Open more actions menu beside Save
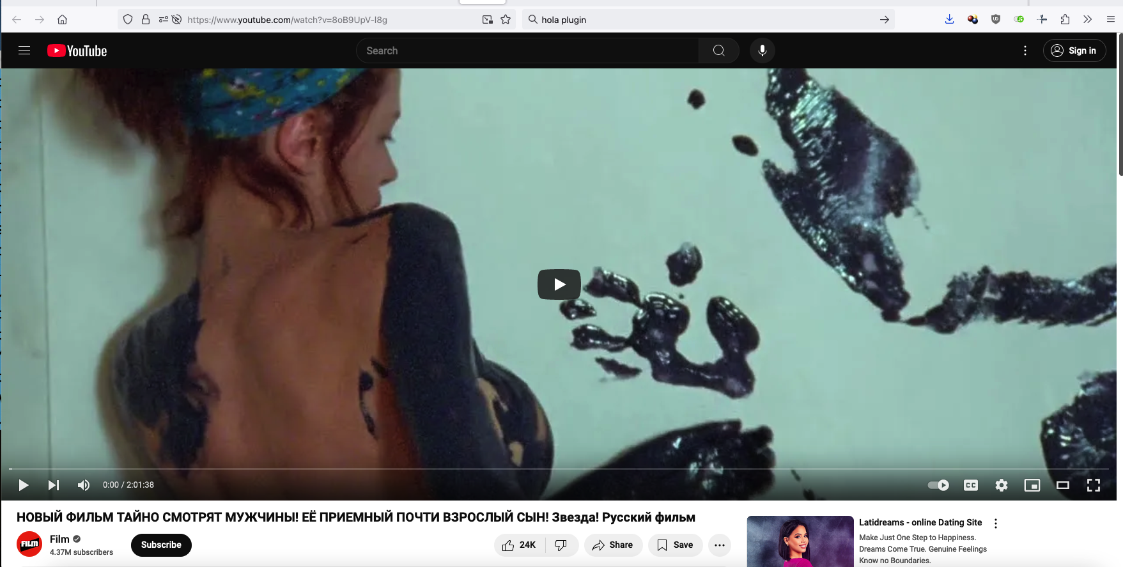This screenshot has width=1123, height=567. click(720, 545)
